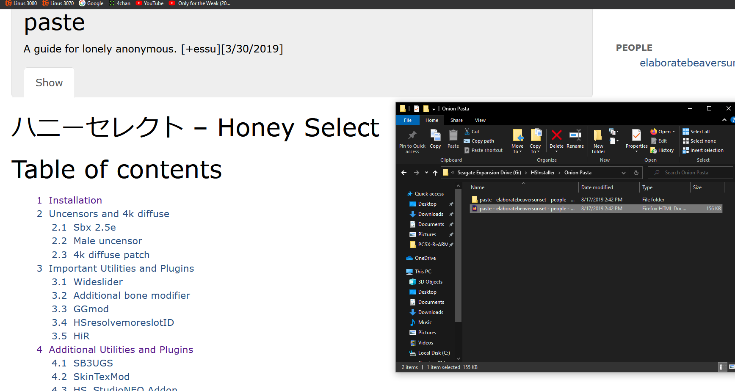Go back with the left arrow
The height and width of the screenshot is (391, 735).
(x=404, y=173)
